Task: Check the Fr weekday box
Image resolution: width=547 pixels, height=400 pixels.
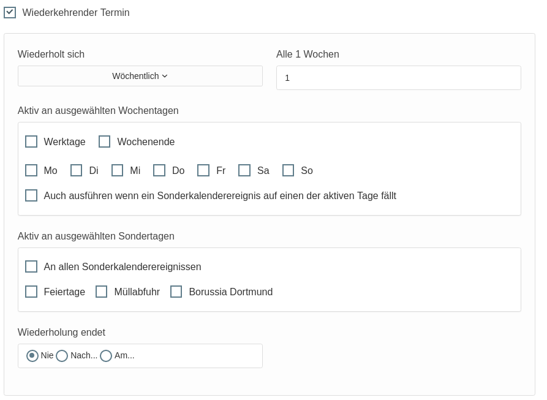Action: point(203,170)
